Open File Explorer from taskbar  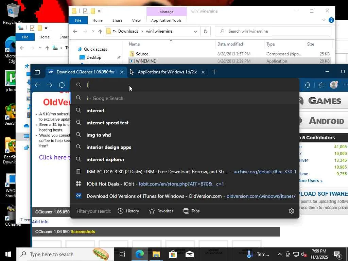click(x=156, y=254)
